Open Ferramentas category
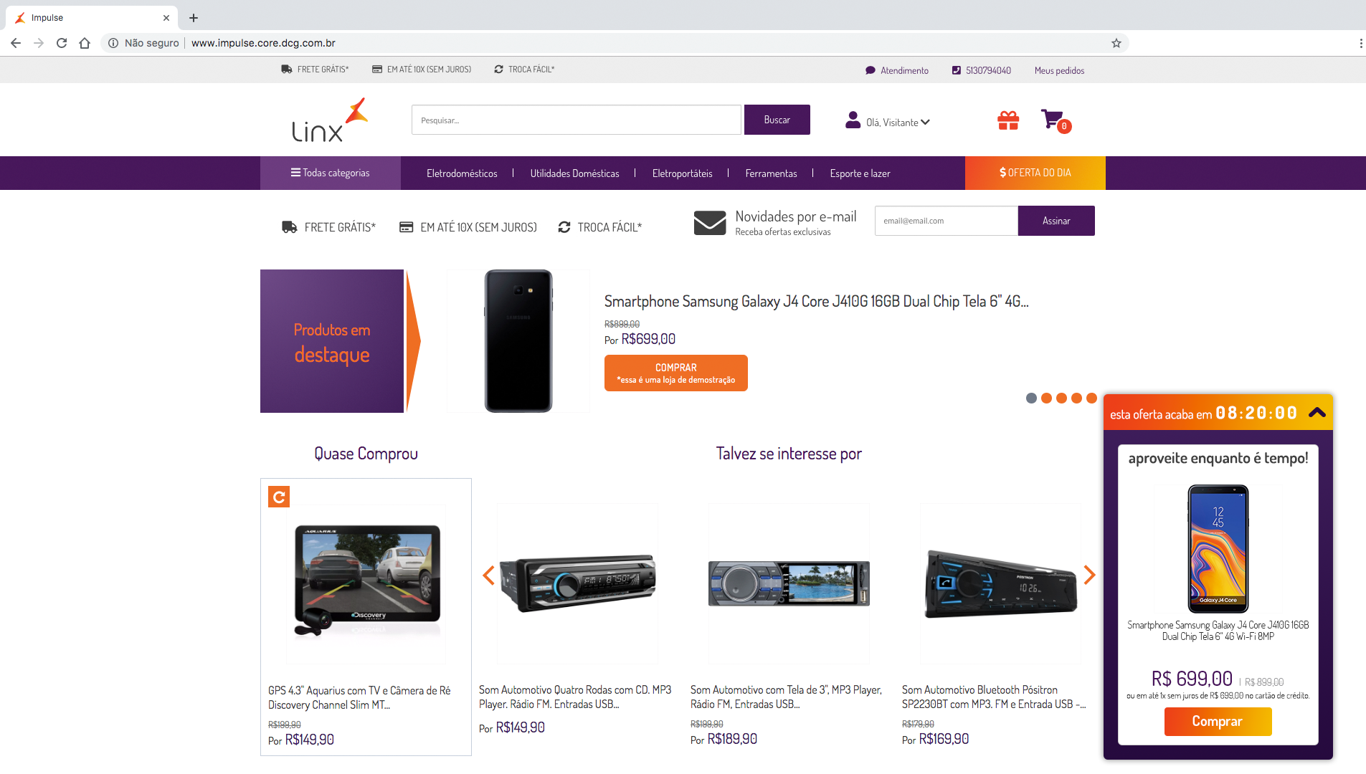Screen dimensions: 1366x774 (x=771, y=173)
